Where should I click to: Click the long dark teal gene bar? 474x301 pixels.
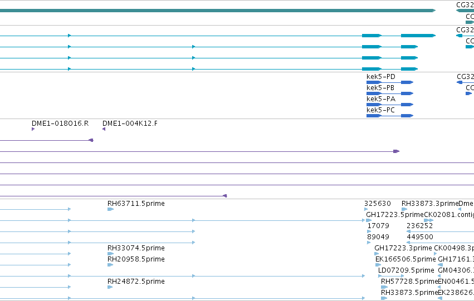point(218,11)
